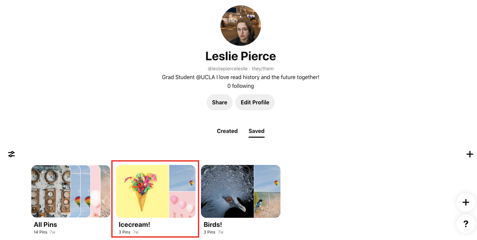This screenshot has height=240, width=477.
Task: Click the Share button
Action: pyautogui.click(x=219, y=102)
